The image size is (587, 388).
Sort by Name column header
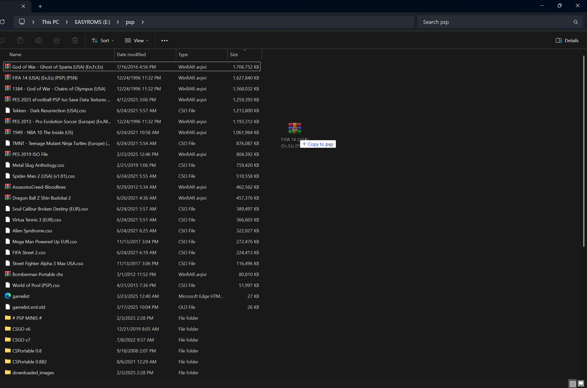tap(58, 55)
